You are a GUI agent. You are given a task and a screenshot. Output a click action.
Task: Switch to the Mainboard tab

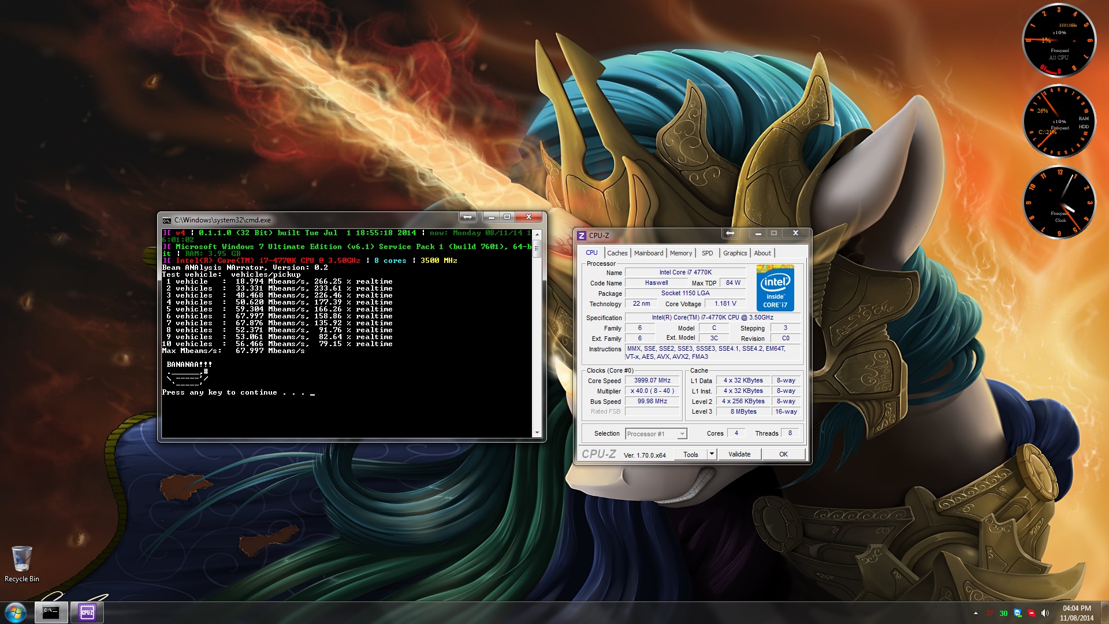pyautogui.click(x=649, y=253)
